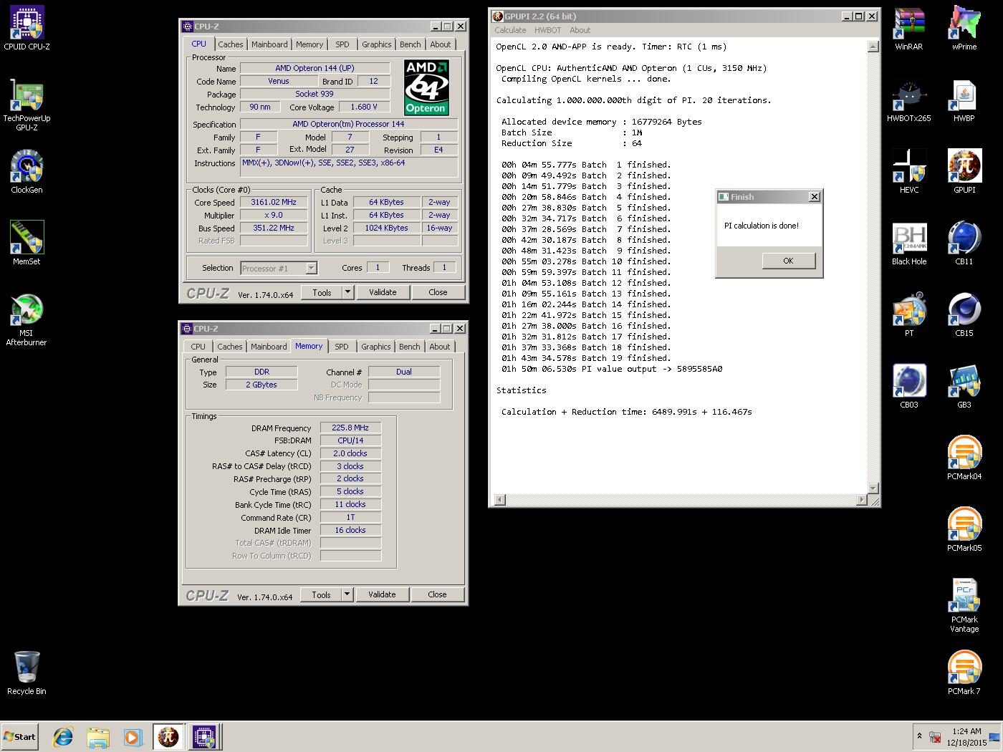The width and height of the screenshot is (1003, 752).
Task: Open the CB03 desktop icon
Action: (x=909, y=387)
